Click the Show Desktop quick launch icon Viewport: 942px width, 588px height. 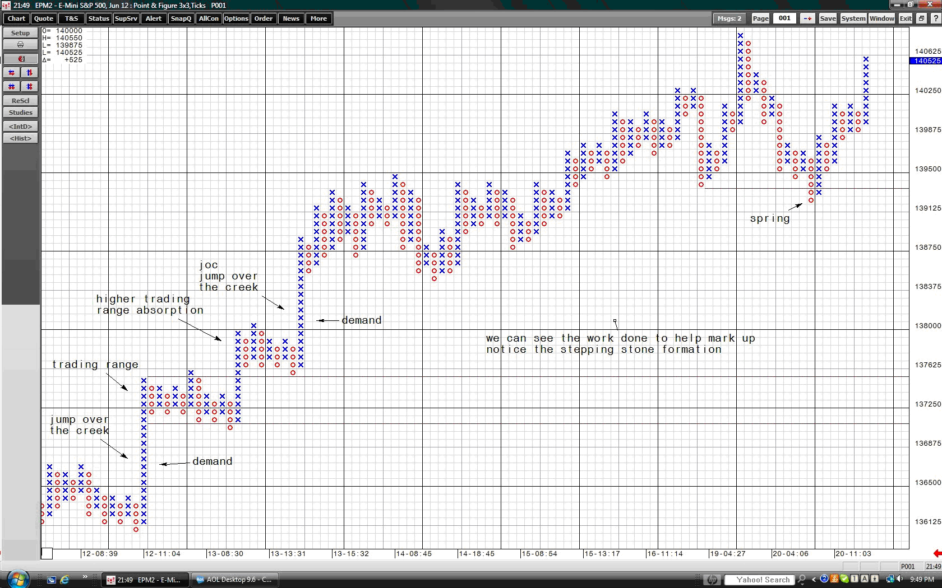pyautogui.click(x=51, y=580)
